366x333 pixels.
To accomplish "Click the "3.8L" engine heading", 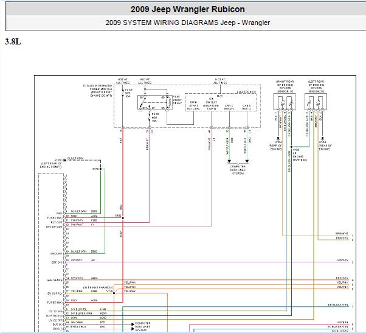I will click(x=13, y=41).
